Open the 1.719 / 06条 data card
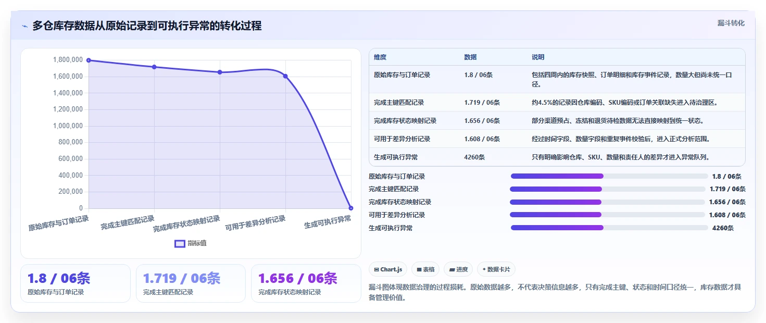The image size is (766, 323). pos(191,283)
